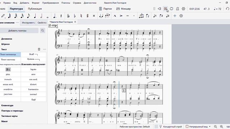Expand the Клавиатура palette
The image size is (230, 129).
click(x=7, y=105)
